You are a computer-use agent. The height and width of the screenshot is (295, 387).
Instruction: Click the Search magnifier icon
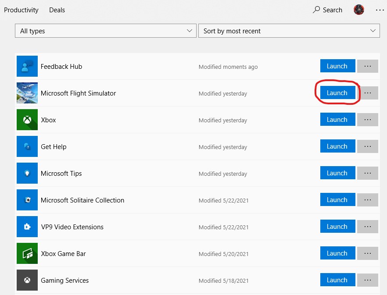(x=316, y=10)
